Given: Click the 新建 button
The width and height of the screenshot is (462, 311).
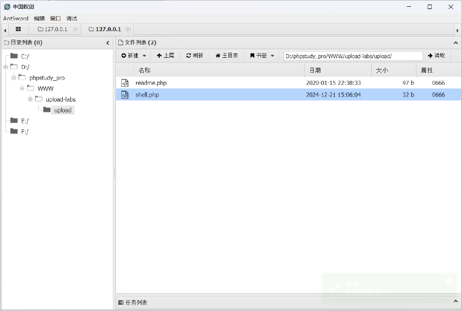Looking at the screenshot, I should [130, 56].
